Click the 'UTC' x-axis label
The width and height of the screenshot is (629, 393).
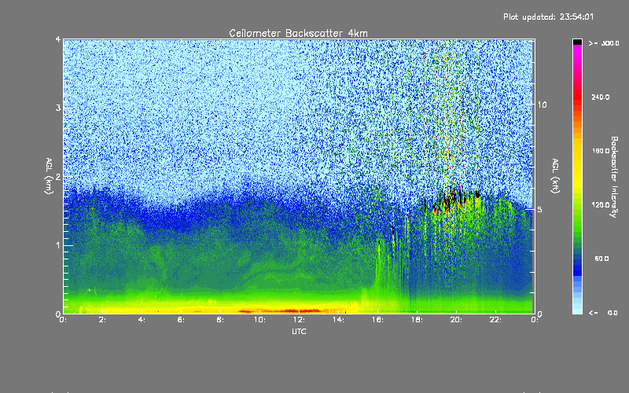299,331
